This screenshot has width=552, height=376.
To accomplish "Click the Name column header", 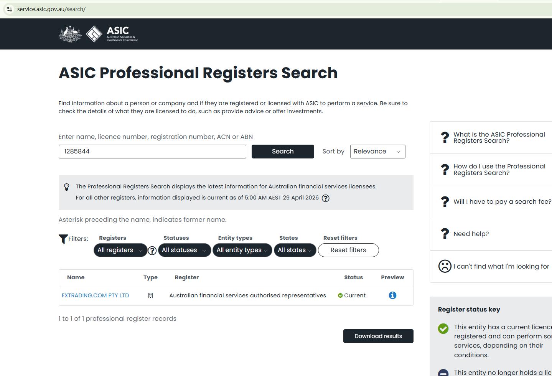I will [x=76, y=277].
